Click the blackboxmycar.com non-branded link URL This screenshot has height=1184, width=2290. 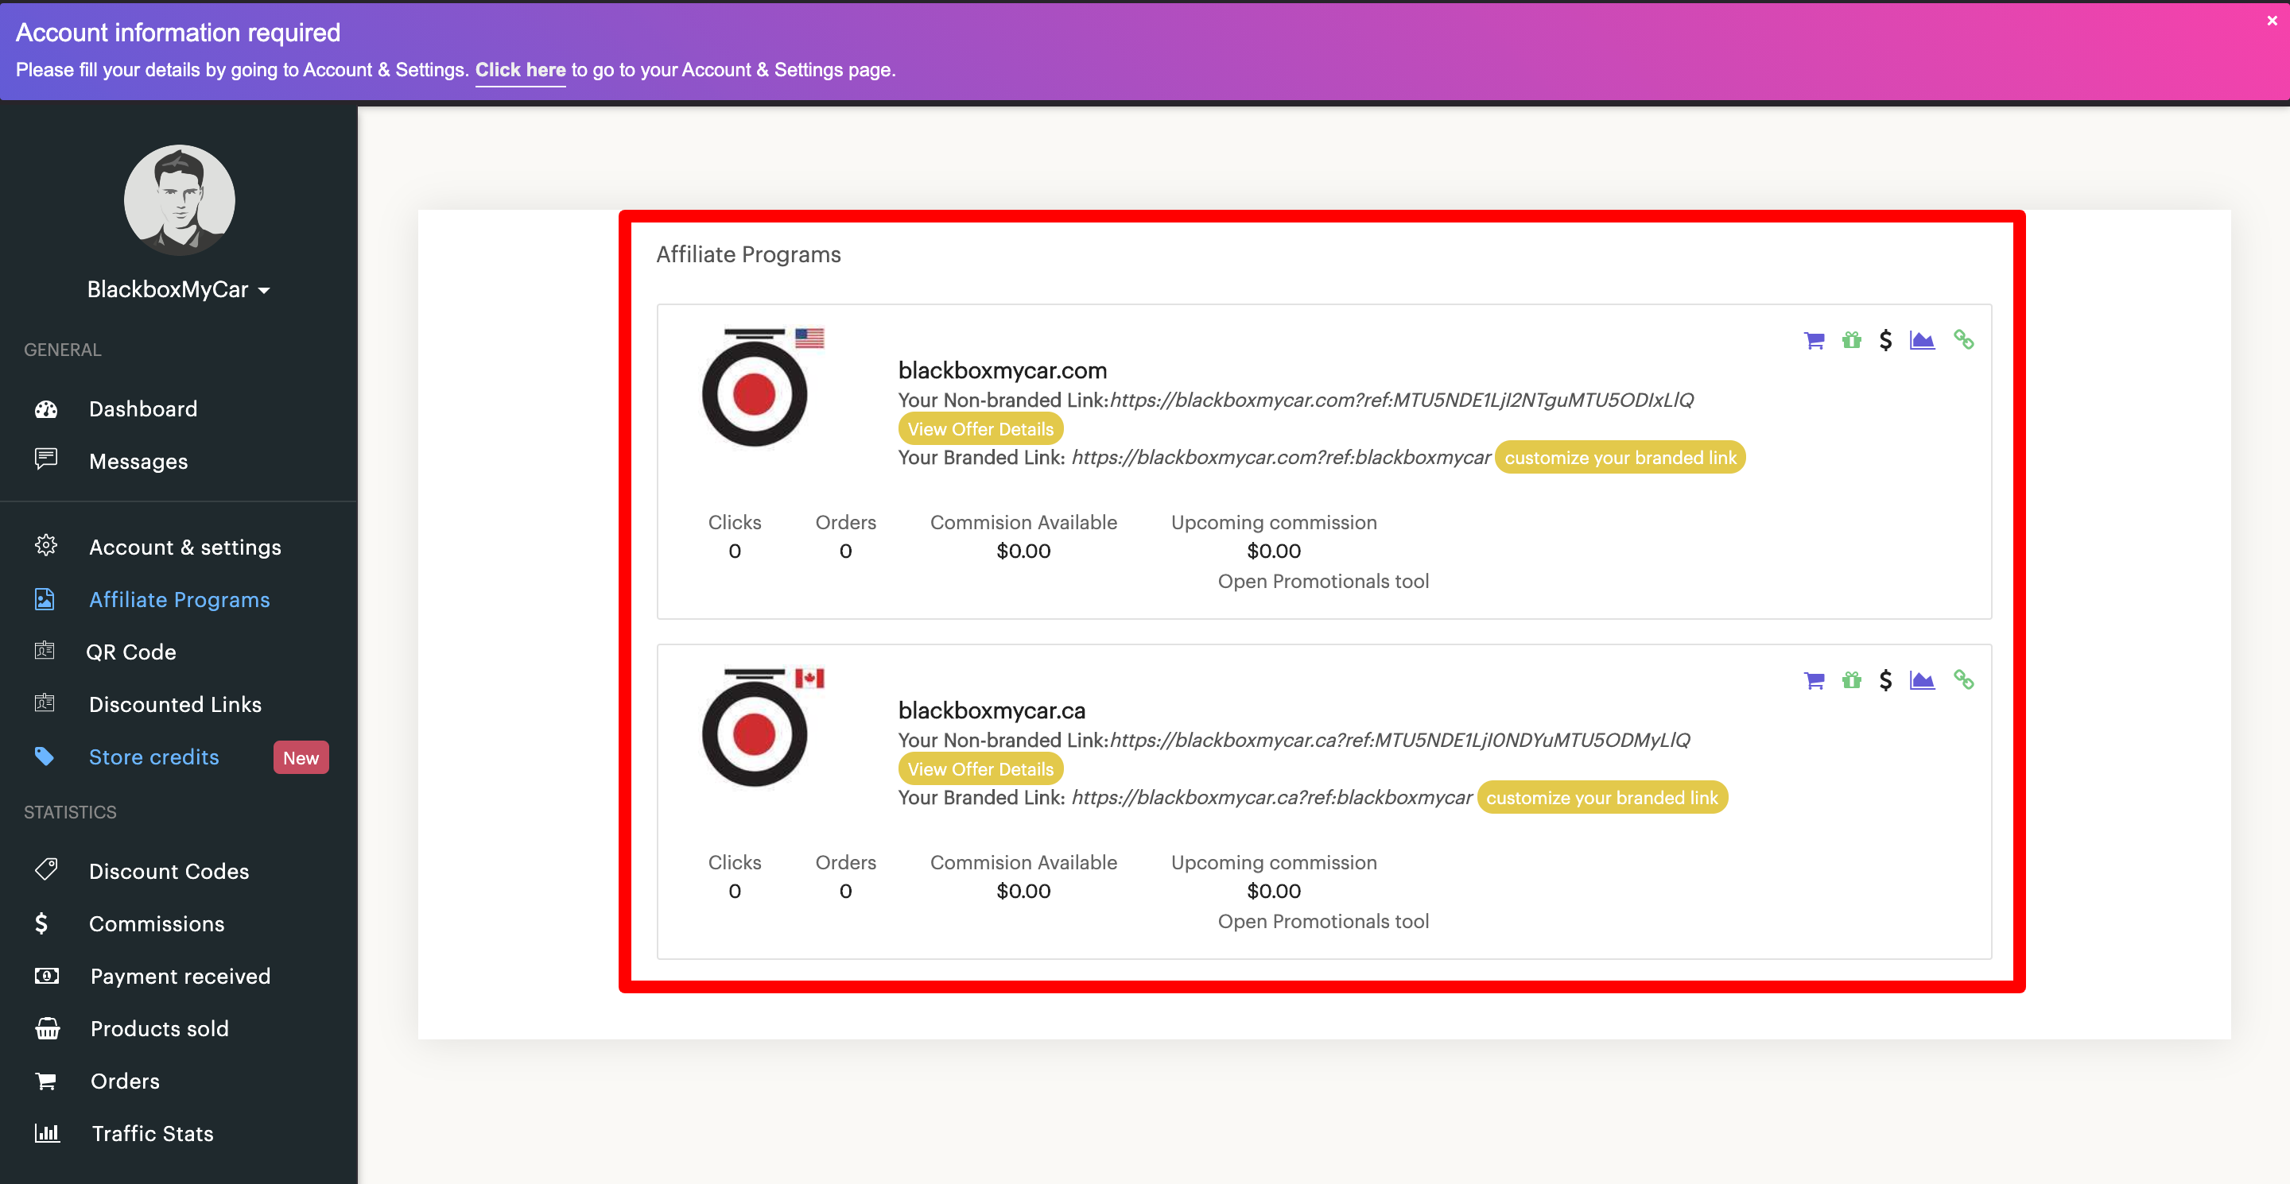click(1402, 400)
